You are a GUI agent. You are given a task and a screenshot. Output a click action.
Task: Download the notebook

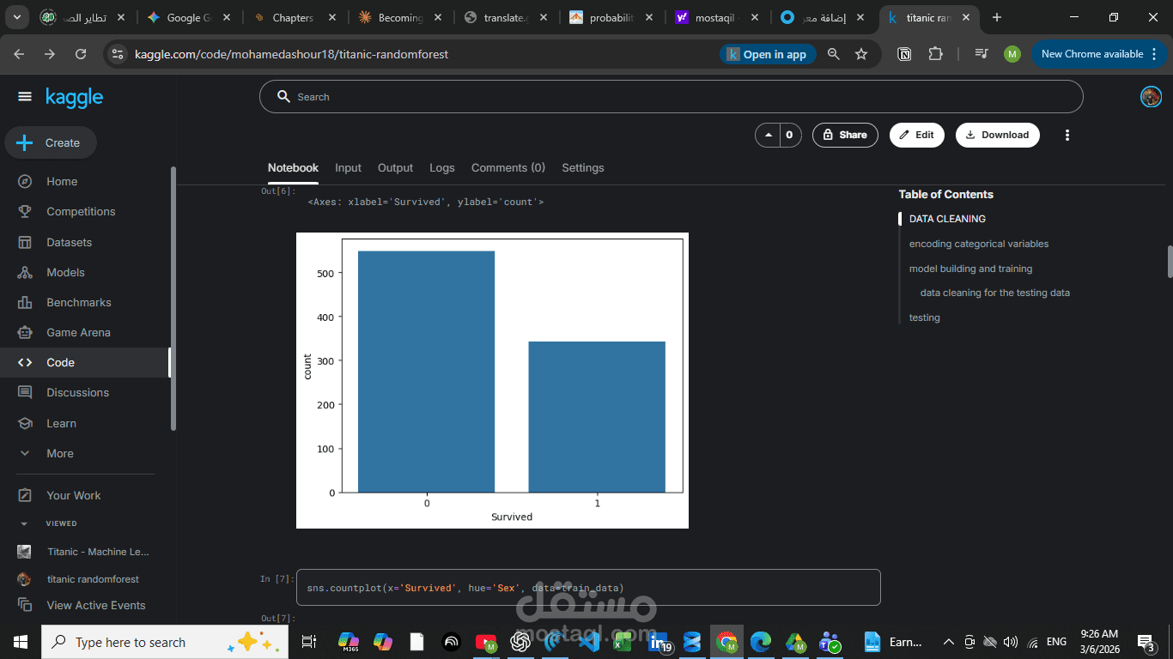click(998, 135)
